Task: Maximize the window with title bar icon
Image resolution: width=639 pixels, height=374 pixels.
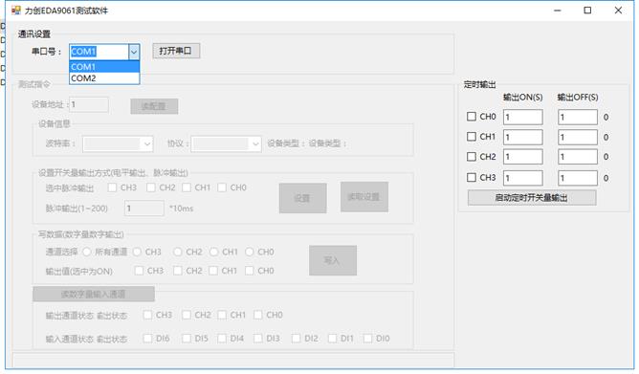Action: coord(587,11)
